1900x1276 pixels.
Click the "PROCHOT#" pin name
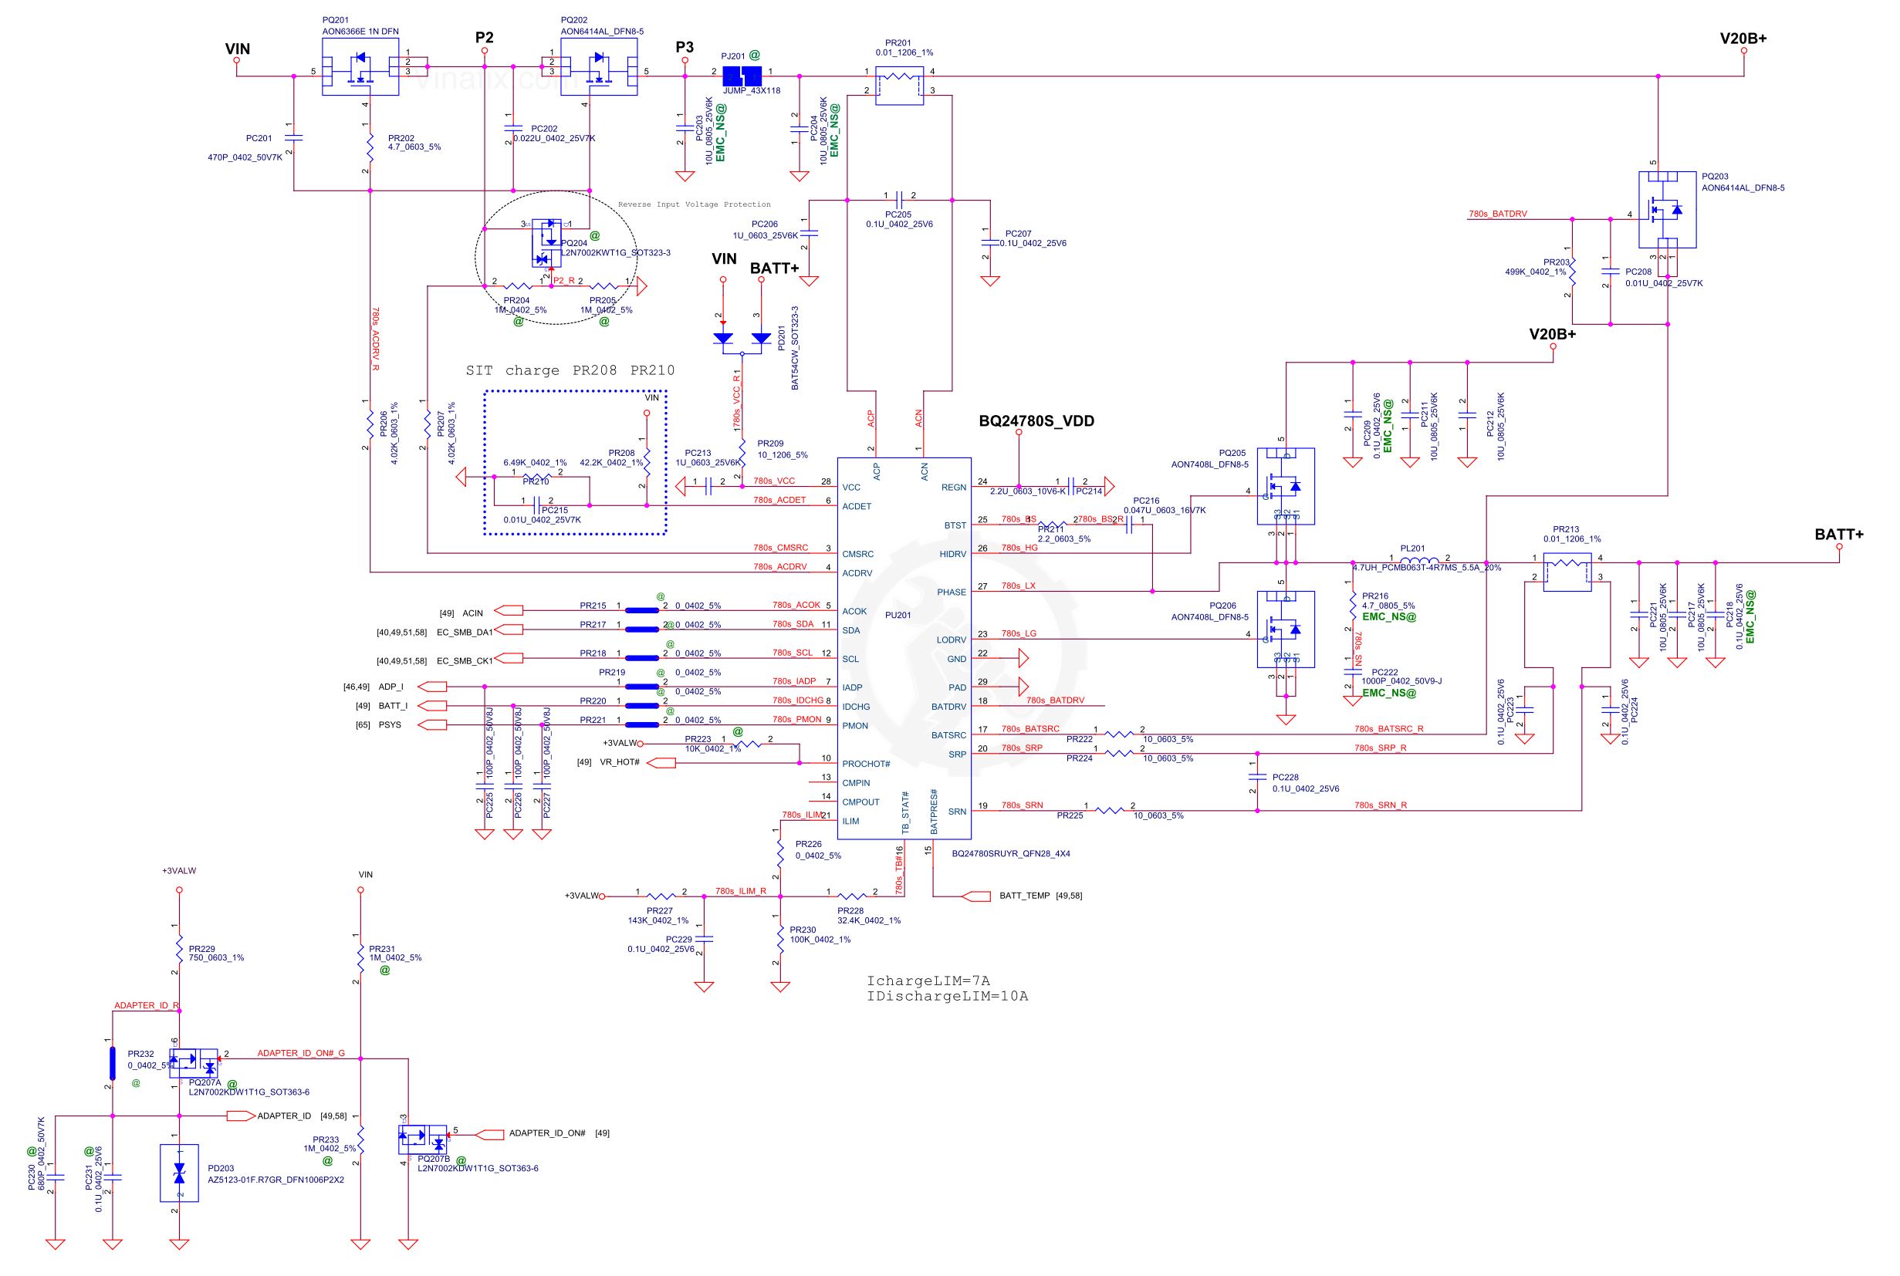pos(866,765)
